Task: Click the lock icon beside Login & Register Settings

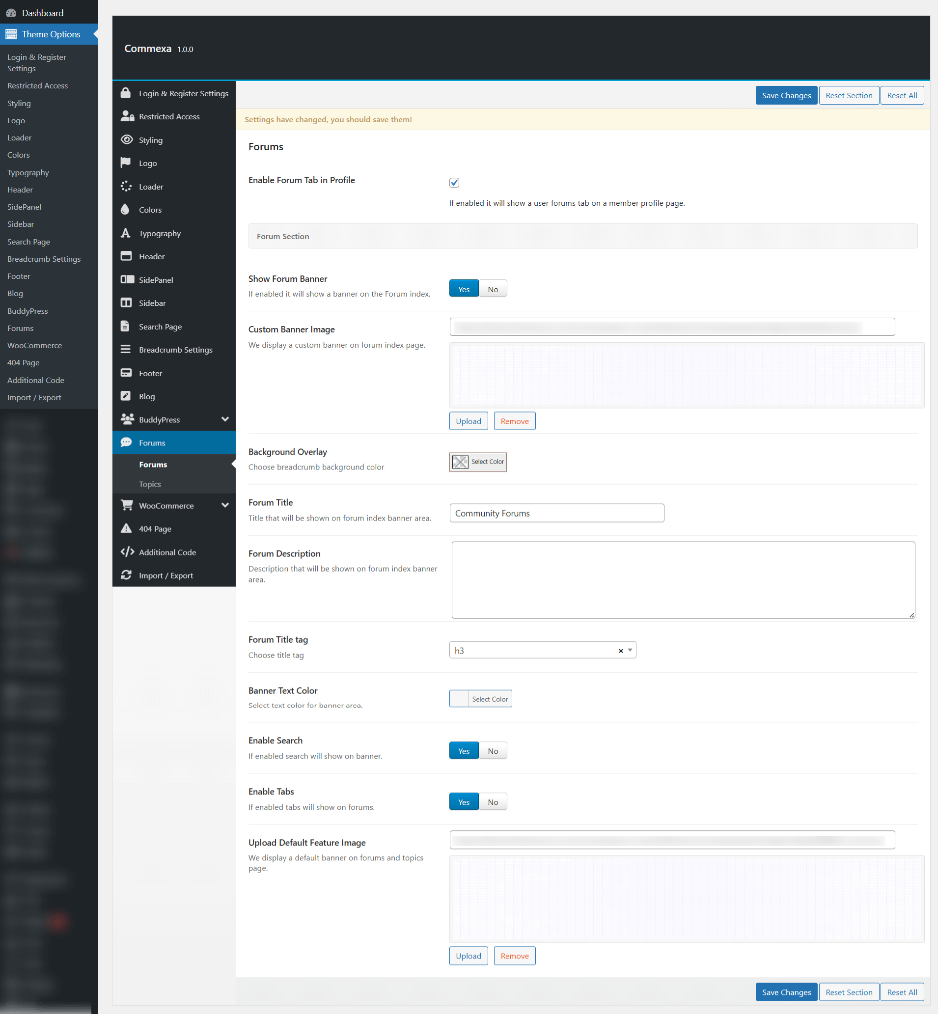Action: tap(125, 93)
